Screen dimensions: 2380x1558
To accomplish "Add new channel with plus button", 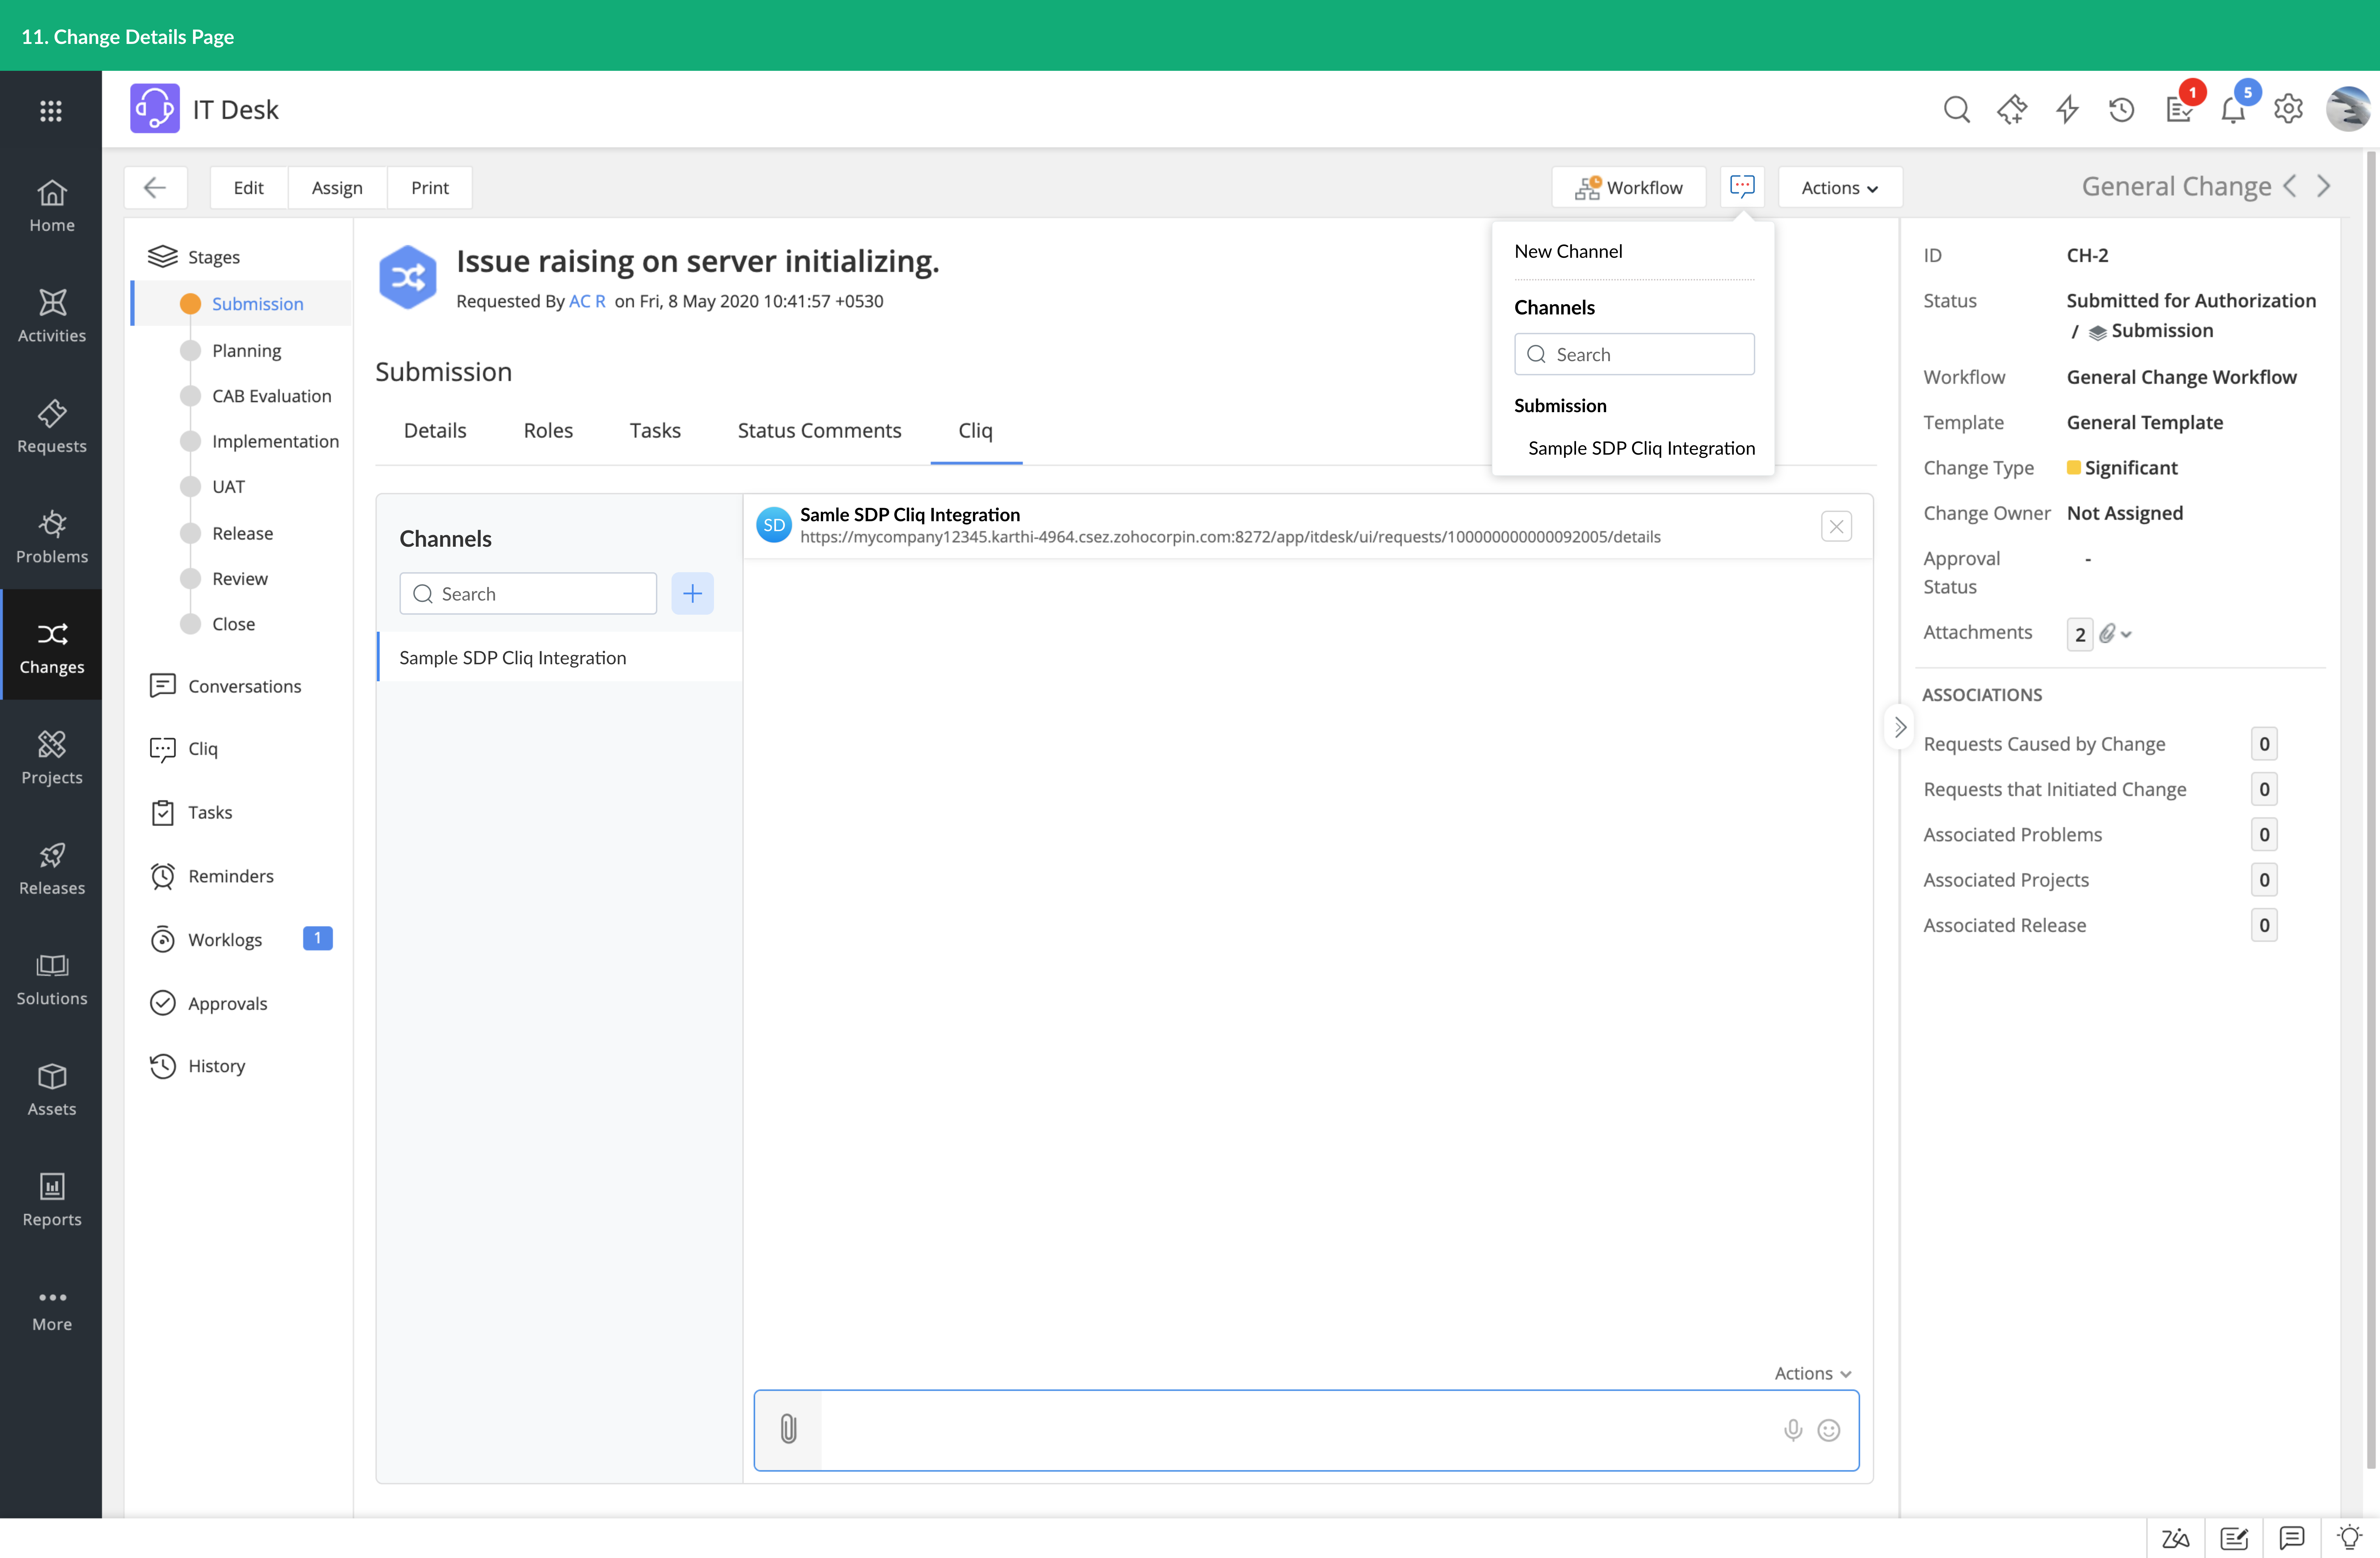I will 692,594.
